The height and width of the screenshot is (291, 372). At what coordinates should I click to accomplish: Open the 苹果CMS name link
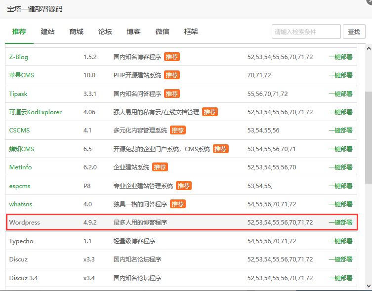coord(22,75)
